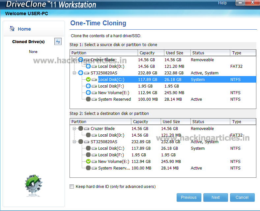Open the Home page from sidebar

click(20, 29)
